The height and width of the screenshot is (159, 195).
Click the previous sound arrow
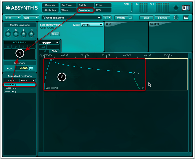pyautogui.click(x=105, y=18)
